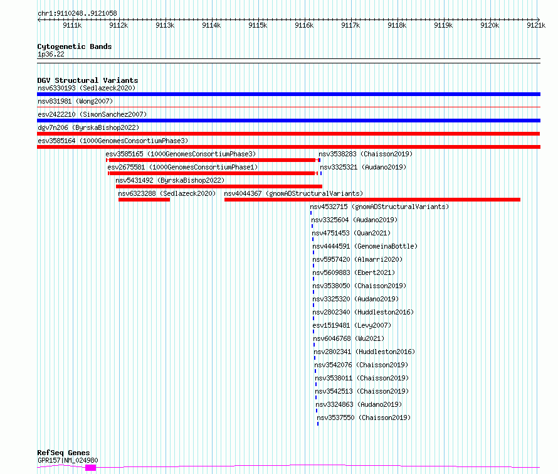Select the red esv3585164 variant bar
The image size is (558, 474).
click(288, 147)
